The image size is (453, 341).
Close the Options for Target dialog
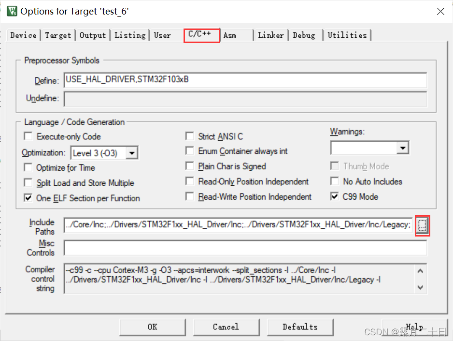click(440, 11)
